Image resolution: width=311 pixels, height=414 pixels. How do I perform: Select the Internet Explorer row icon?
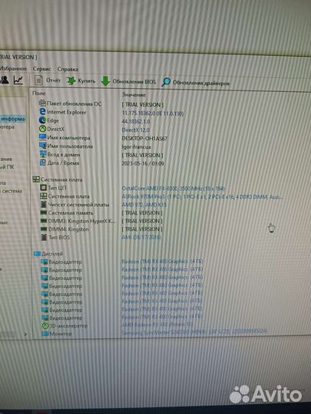click(42, 112)
